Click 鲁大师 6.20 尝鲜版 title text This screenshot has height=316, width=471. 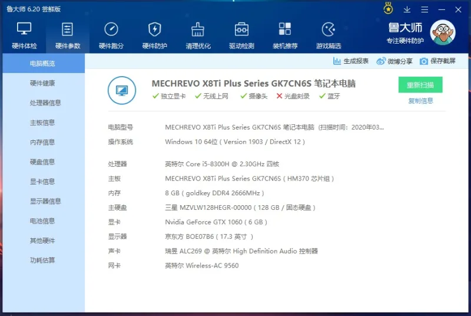click(x=34, y=9)
